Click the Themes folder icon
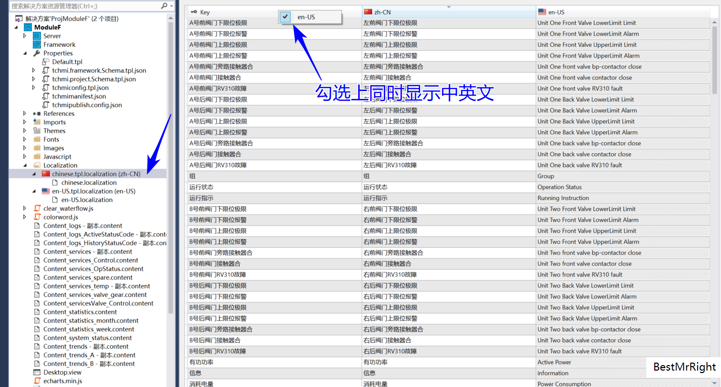 point(37,131)
